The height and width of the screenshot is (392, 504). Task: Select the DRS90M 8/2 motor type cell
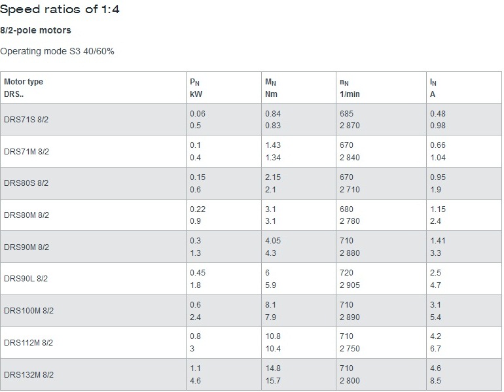[x=27, y=247]
